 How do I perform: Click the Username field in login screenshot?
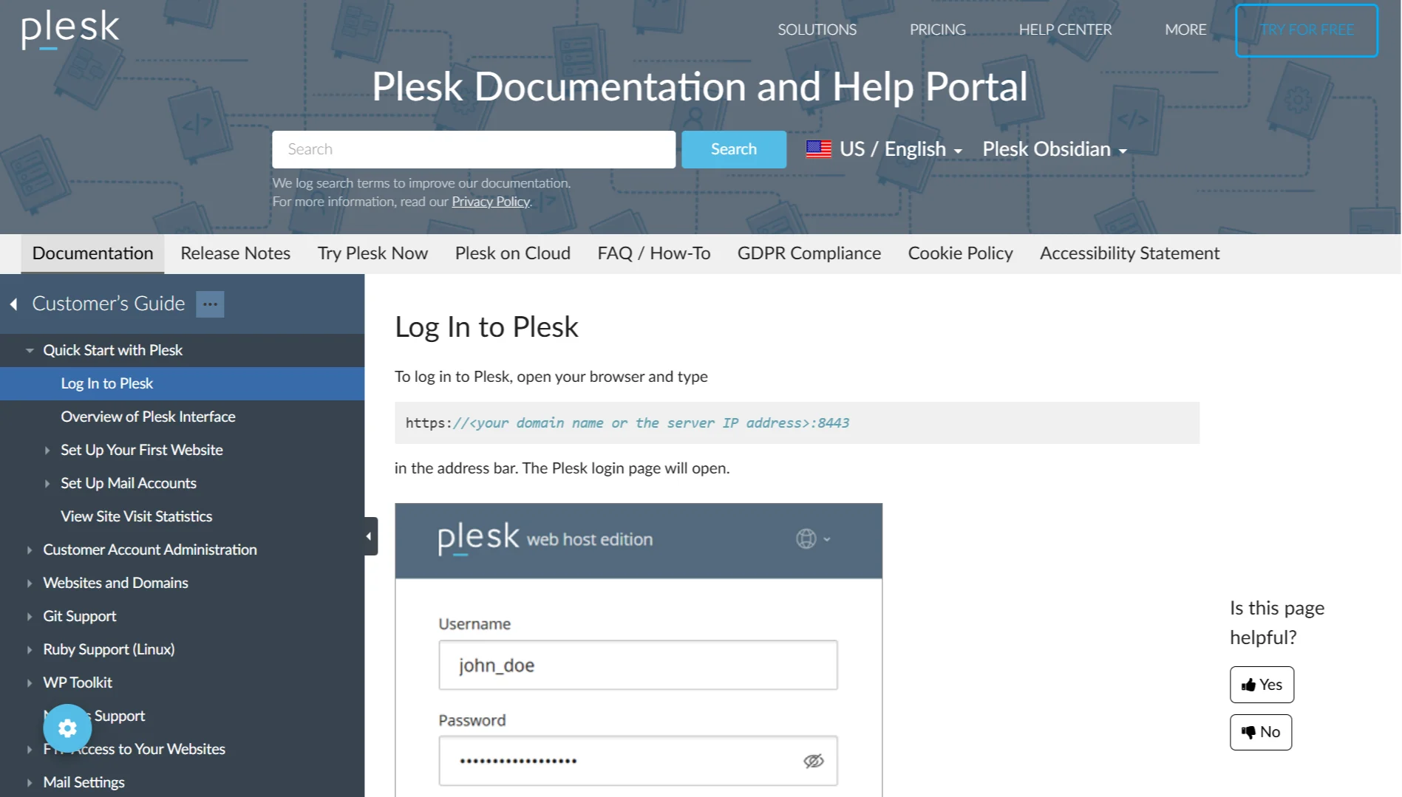click(638, 665)
